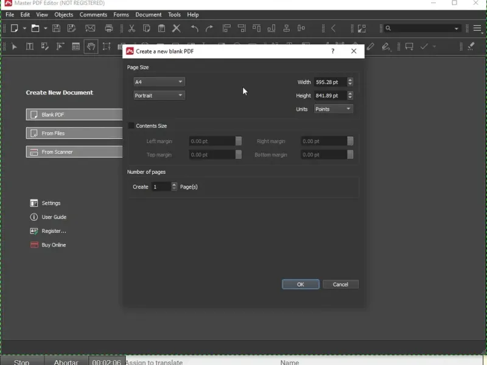Image resolution: width=487 pixels, height=365 pixels.
Task: Open the Forms menu
Action: (x=121, y=15)
